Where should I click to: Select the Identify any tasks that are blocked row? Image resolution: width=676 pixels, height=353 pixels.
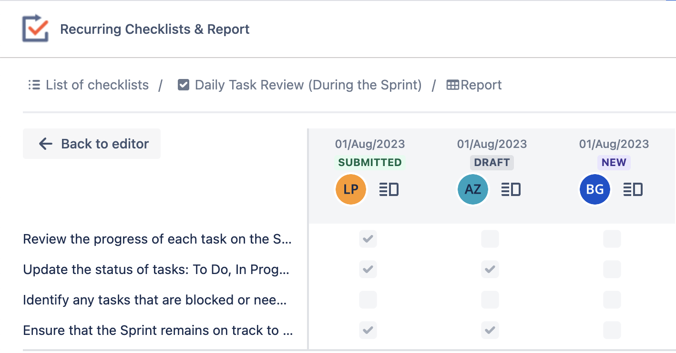click(x=155, y=300)
